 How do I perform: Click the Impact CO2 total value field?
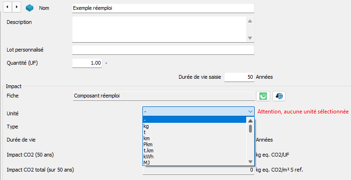[199, 170]
